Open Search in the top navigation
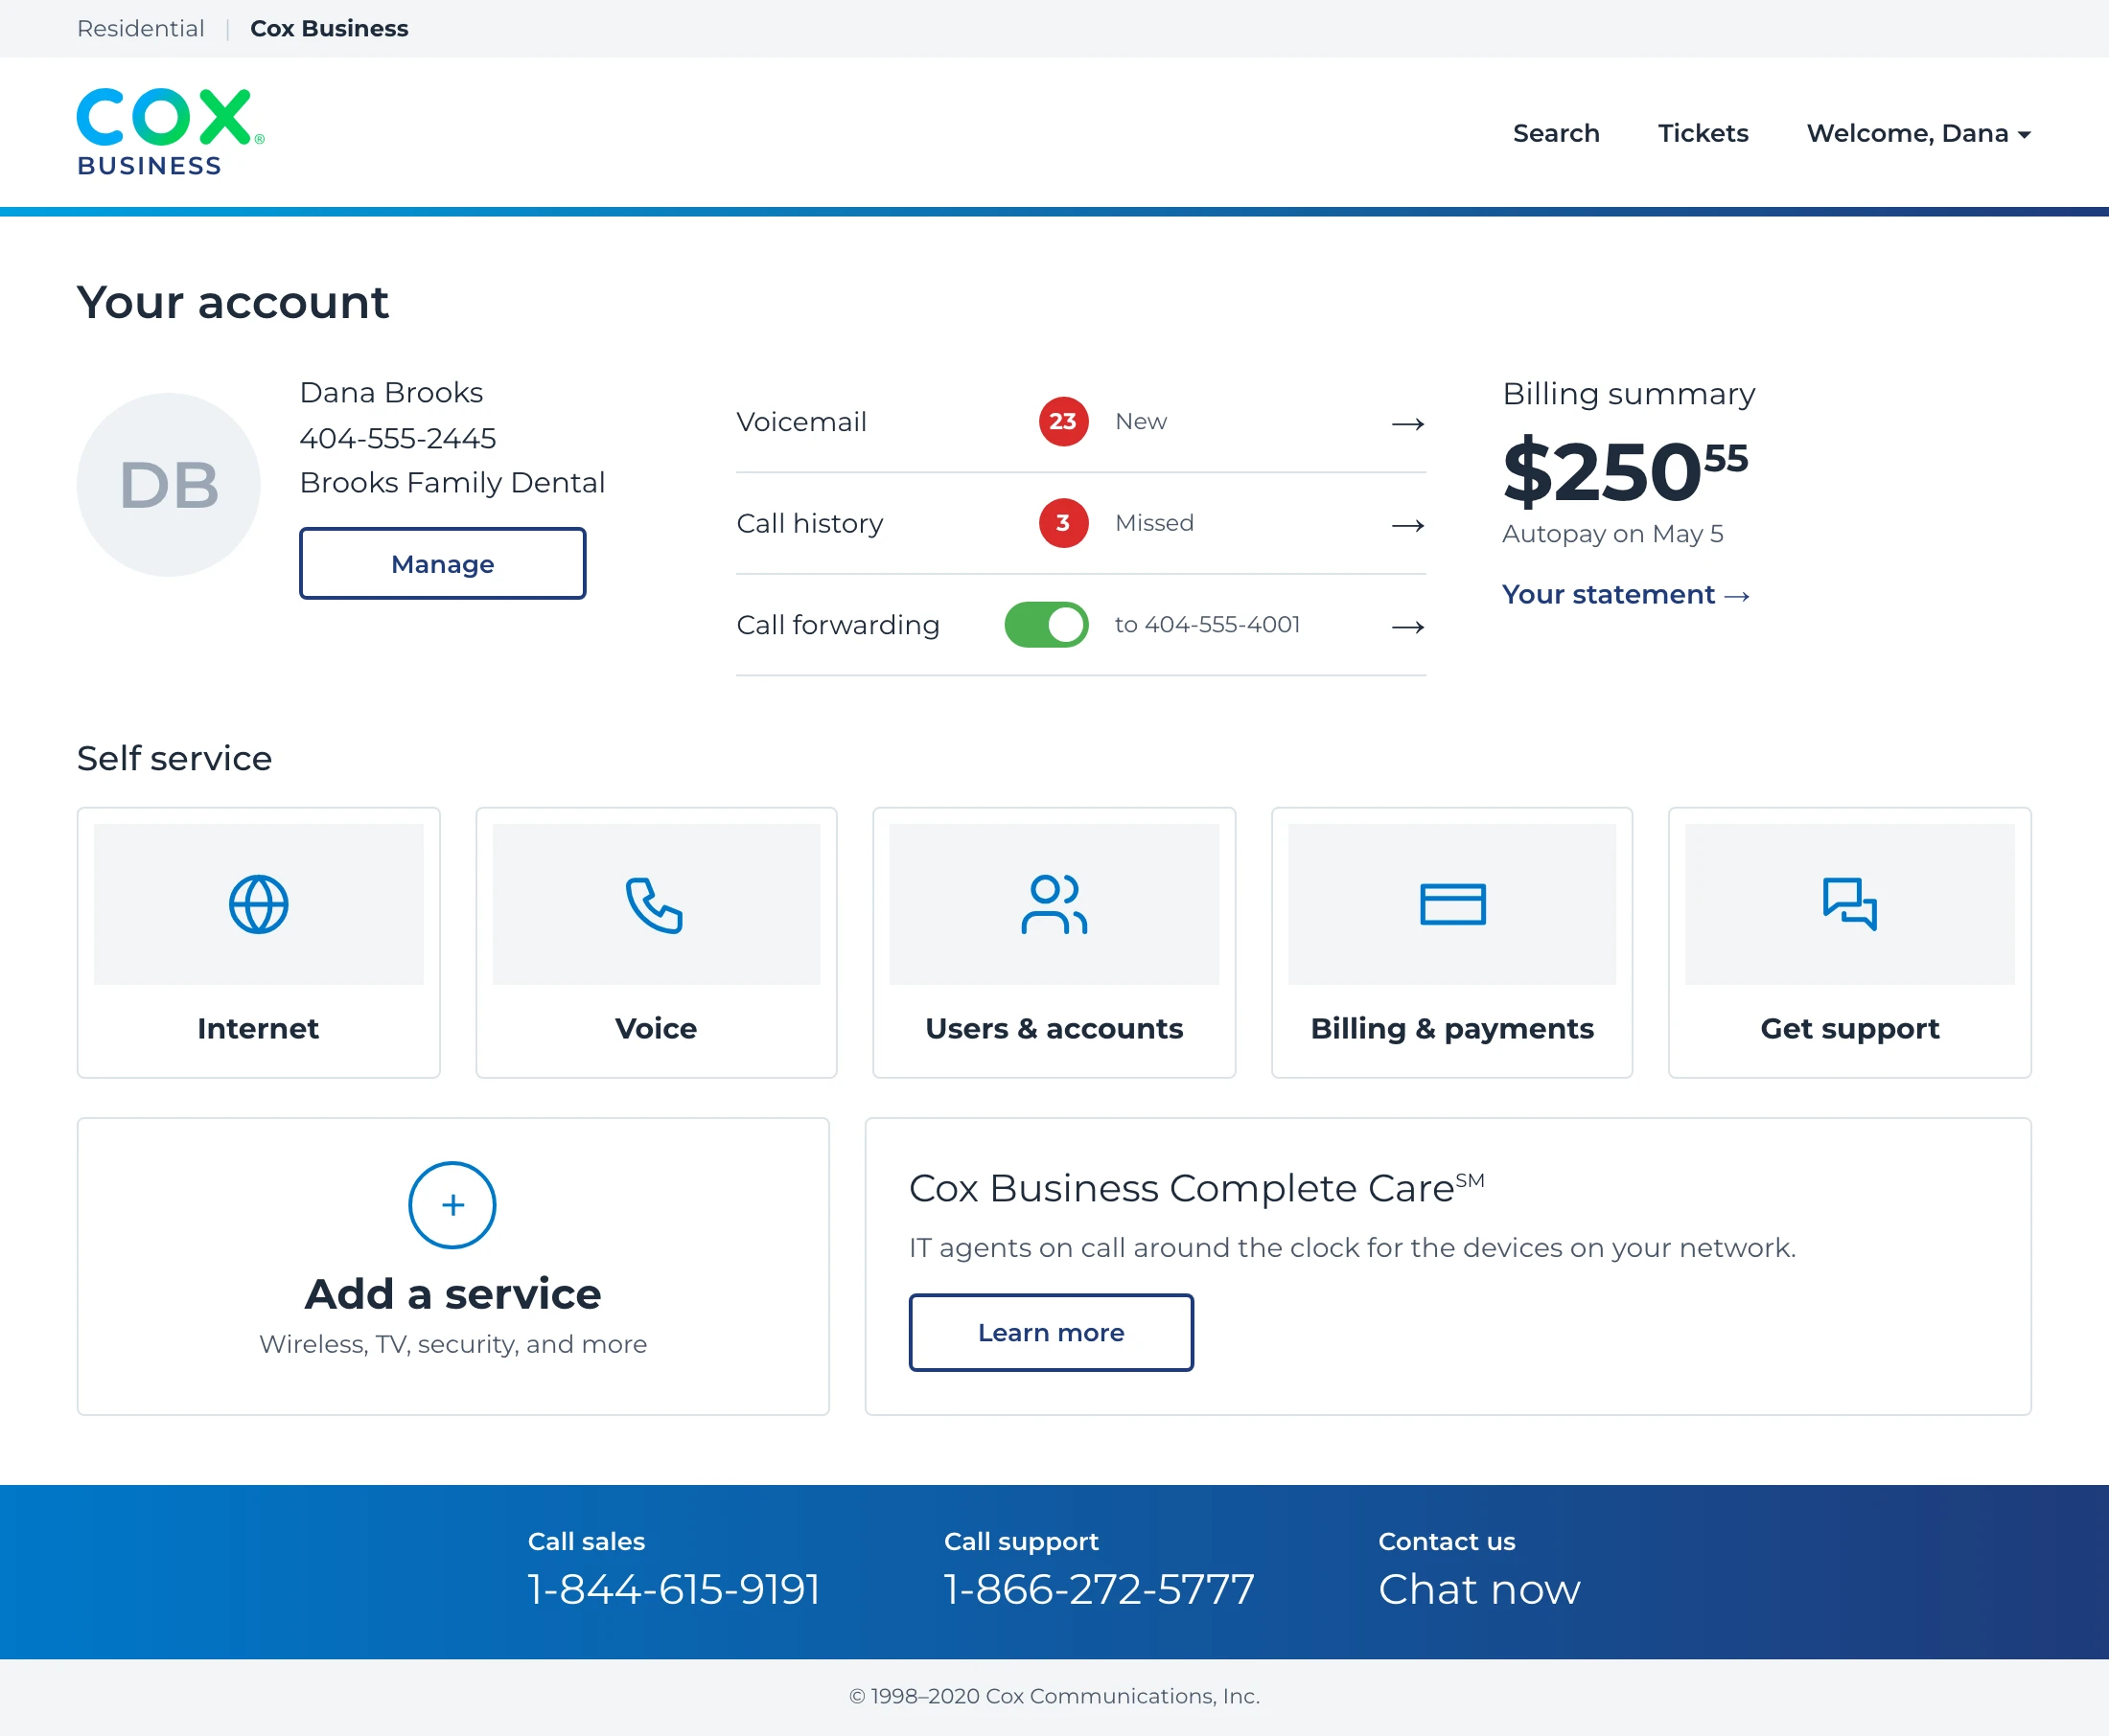 (1556, 133)
